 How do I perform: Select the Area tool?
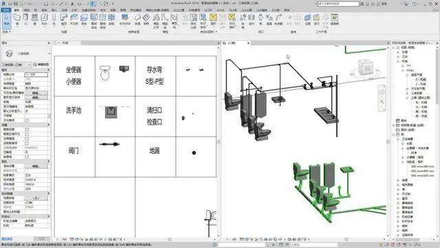click(x=213, y=20)
